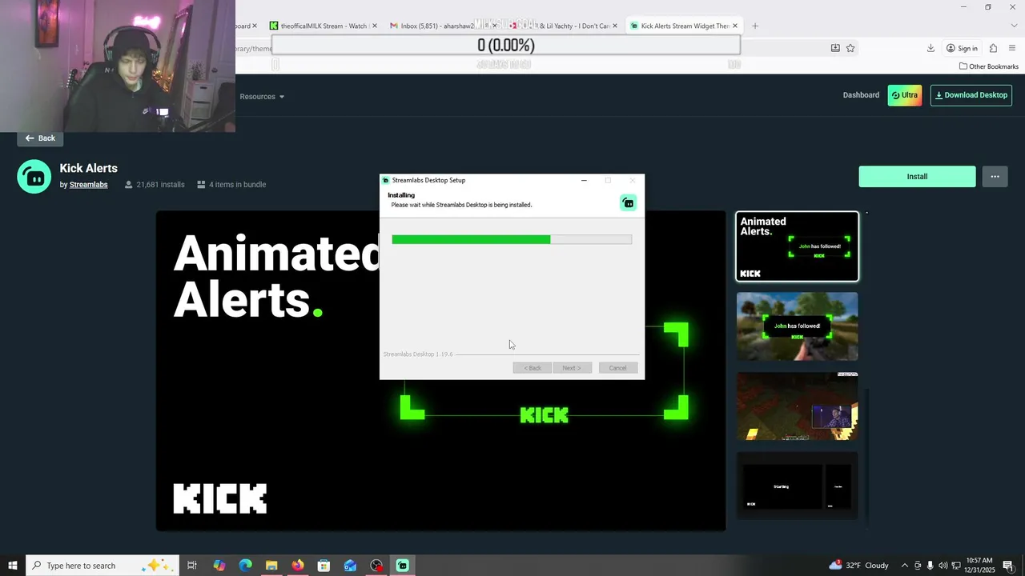Open the weather widget showing 32°F Cloudy
The height and width of the screenshot is (576, 1025).
coord(858,566)
